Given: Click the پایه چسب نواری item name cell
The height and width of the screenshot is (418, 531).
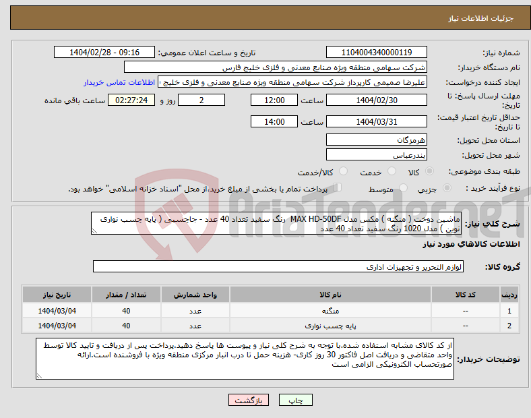Looking at the screenshot, I should (x=330, y=326).
